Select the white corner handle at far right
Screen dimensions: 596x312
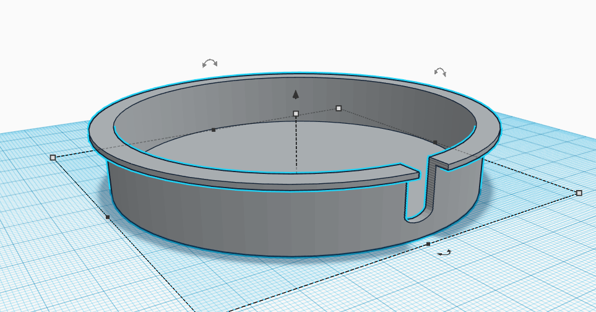click(x=579, y=193)
